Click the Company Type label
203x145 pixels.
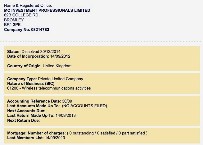22,79
